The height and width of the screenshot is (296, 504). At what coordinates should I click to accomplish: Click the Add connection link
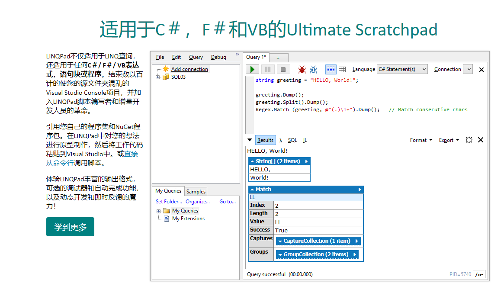189,69
